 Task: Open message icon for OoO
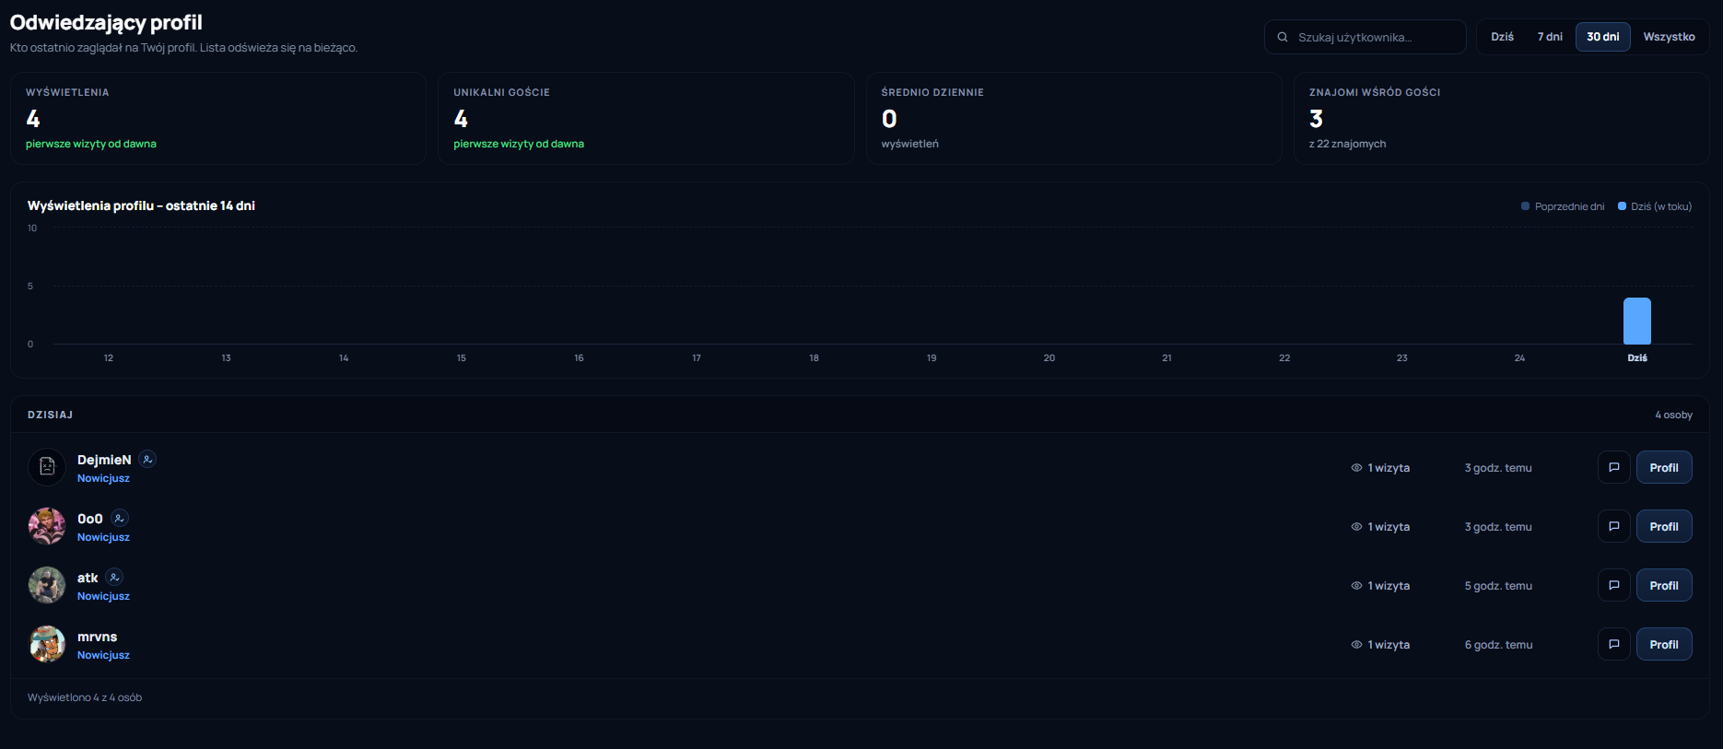[x=1614, y=526]
